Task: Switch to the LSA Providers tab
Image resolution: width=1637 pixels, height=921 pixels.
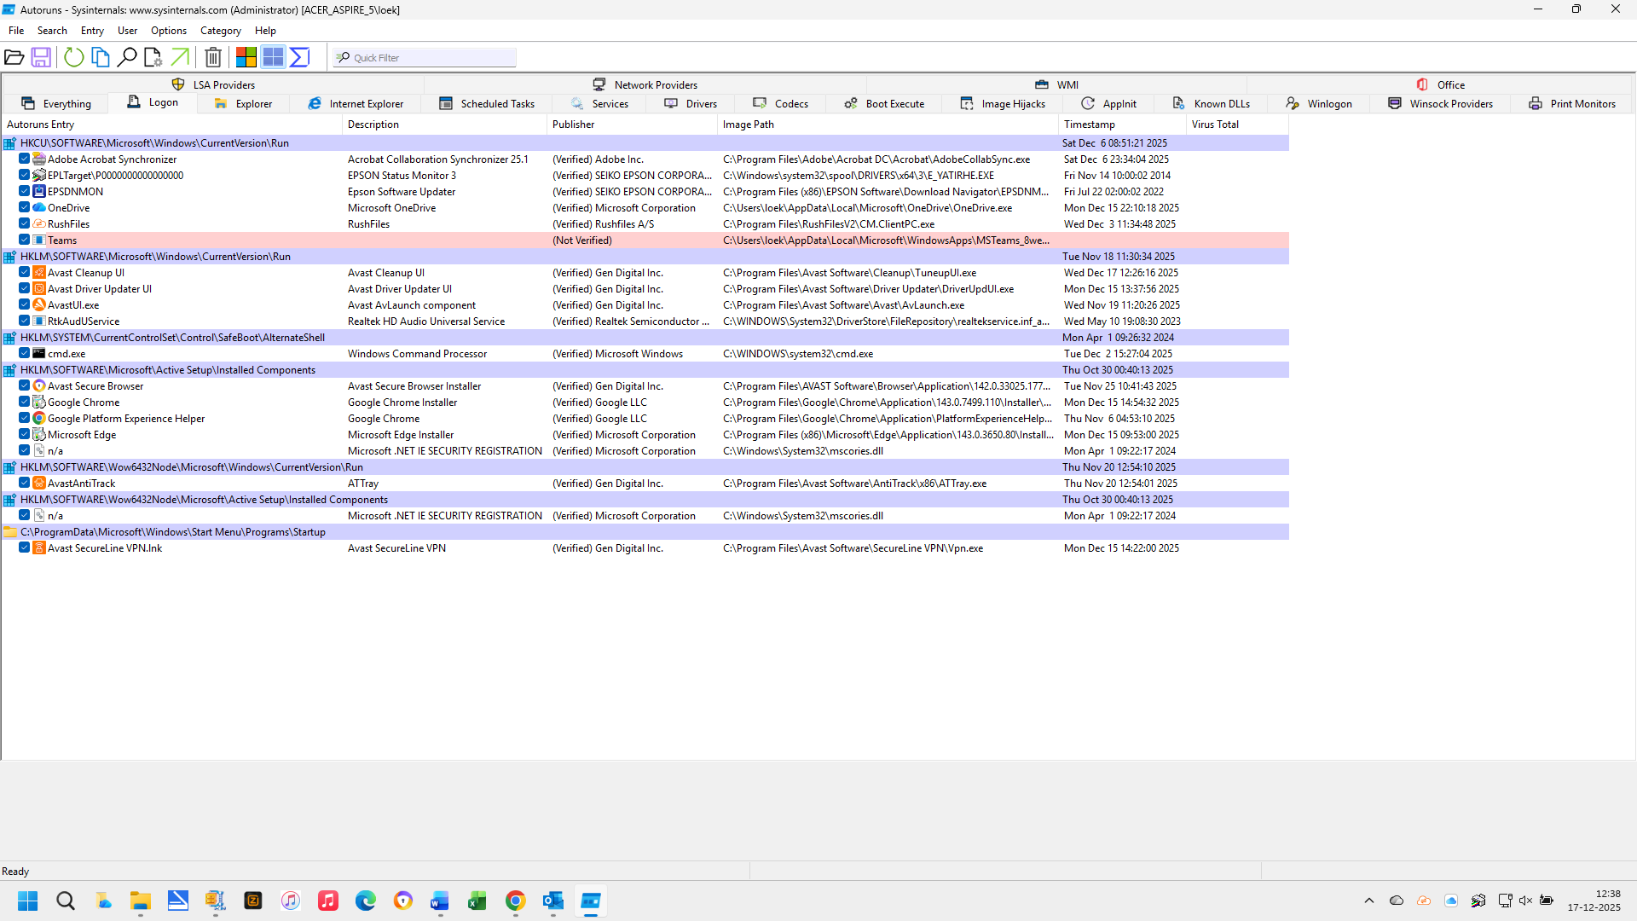Action: tap(214, 84)
